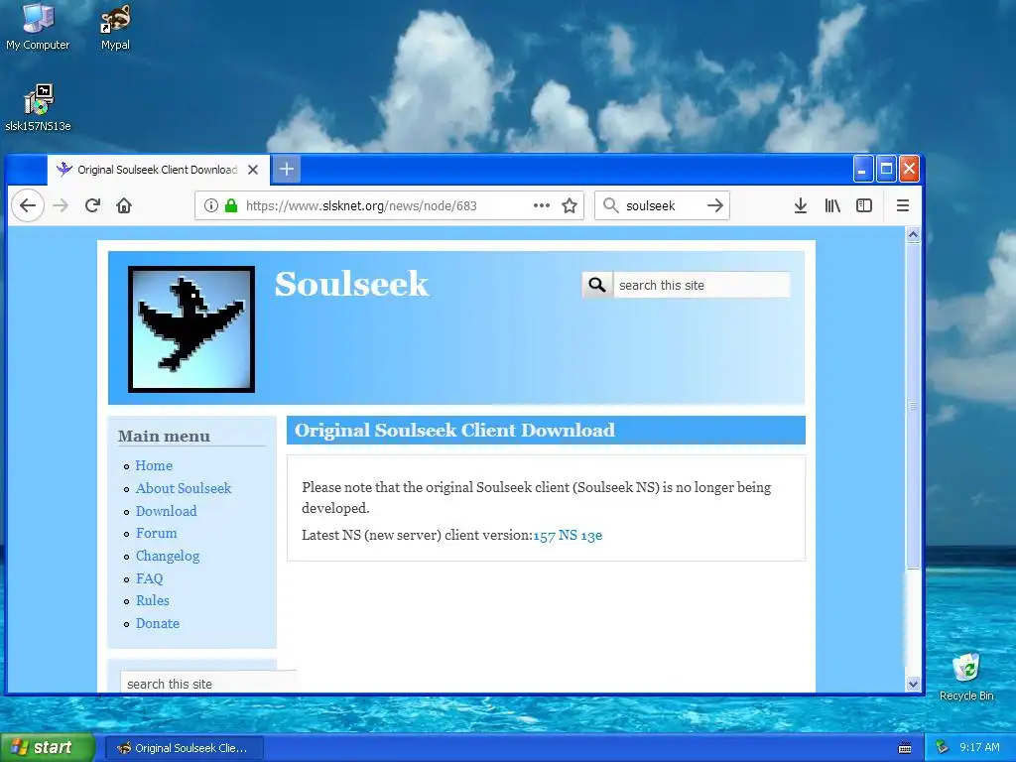The width and height of the screenshot is (1016, 762).
Task: Open the hamburger application menu
Action: coord(902,205)
